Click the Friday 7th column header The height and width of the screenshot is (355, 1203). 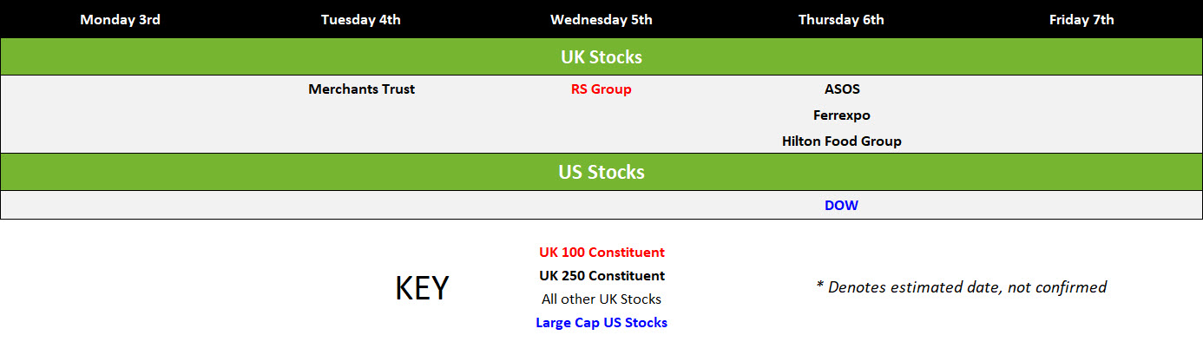pyautogui.click(x=1081, y=19)
